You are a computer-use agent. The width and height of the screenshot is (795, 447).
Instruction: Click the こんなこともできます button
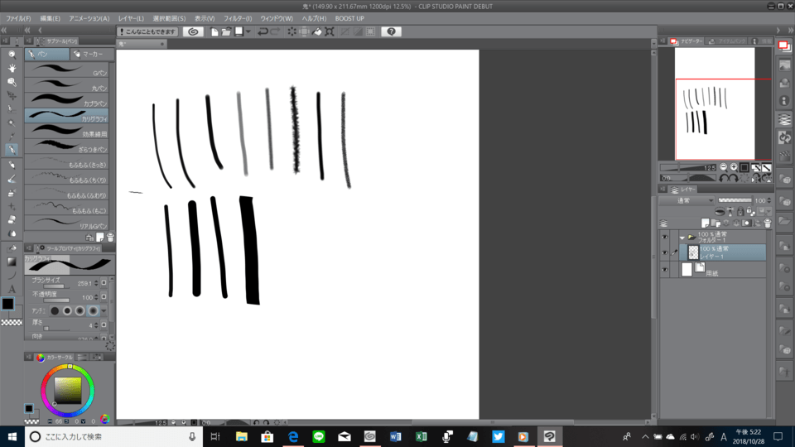[148, 31]
